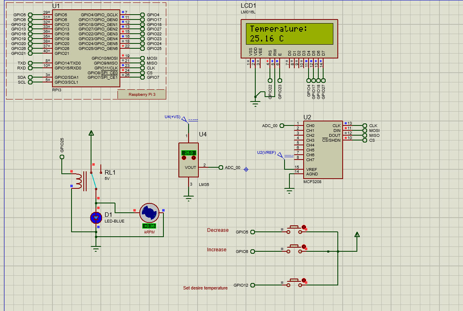463x311 pixels.
Task: Select the blue LED D1 symbol
Action: point(96,218)
